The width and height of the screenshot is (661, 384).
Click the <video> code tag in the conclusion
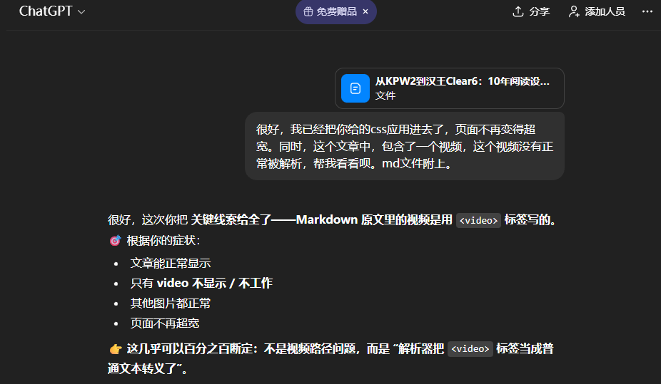470,349
